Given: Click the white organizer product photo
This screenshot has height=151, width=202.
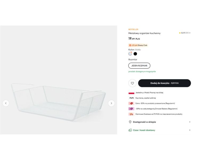Looking at the screenshot, I should [58, 102].
